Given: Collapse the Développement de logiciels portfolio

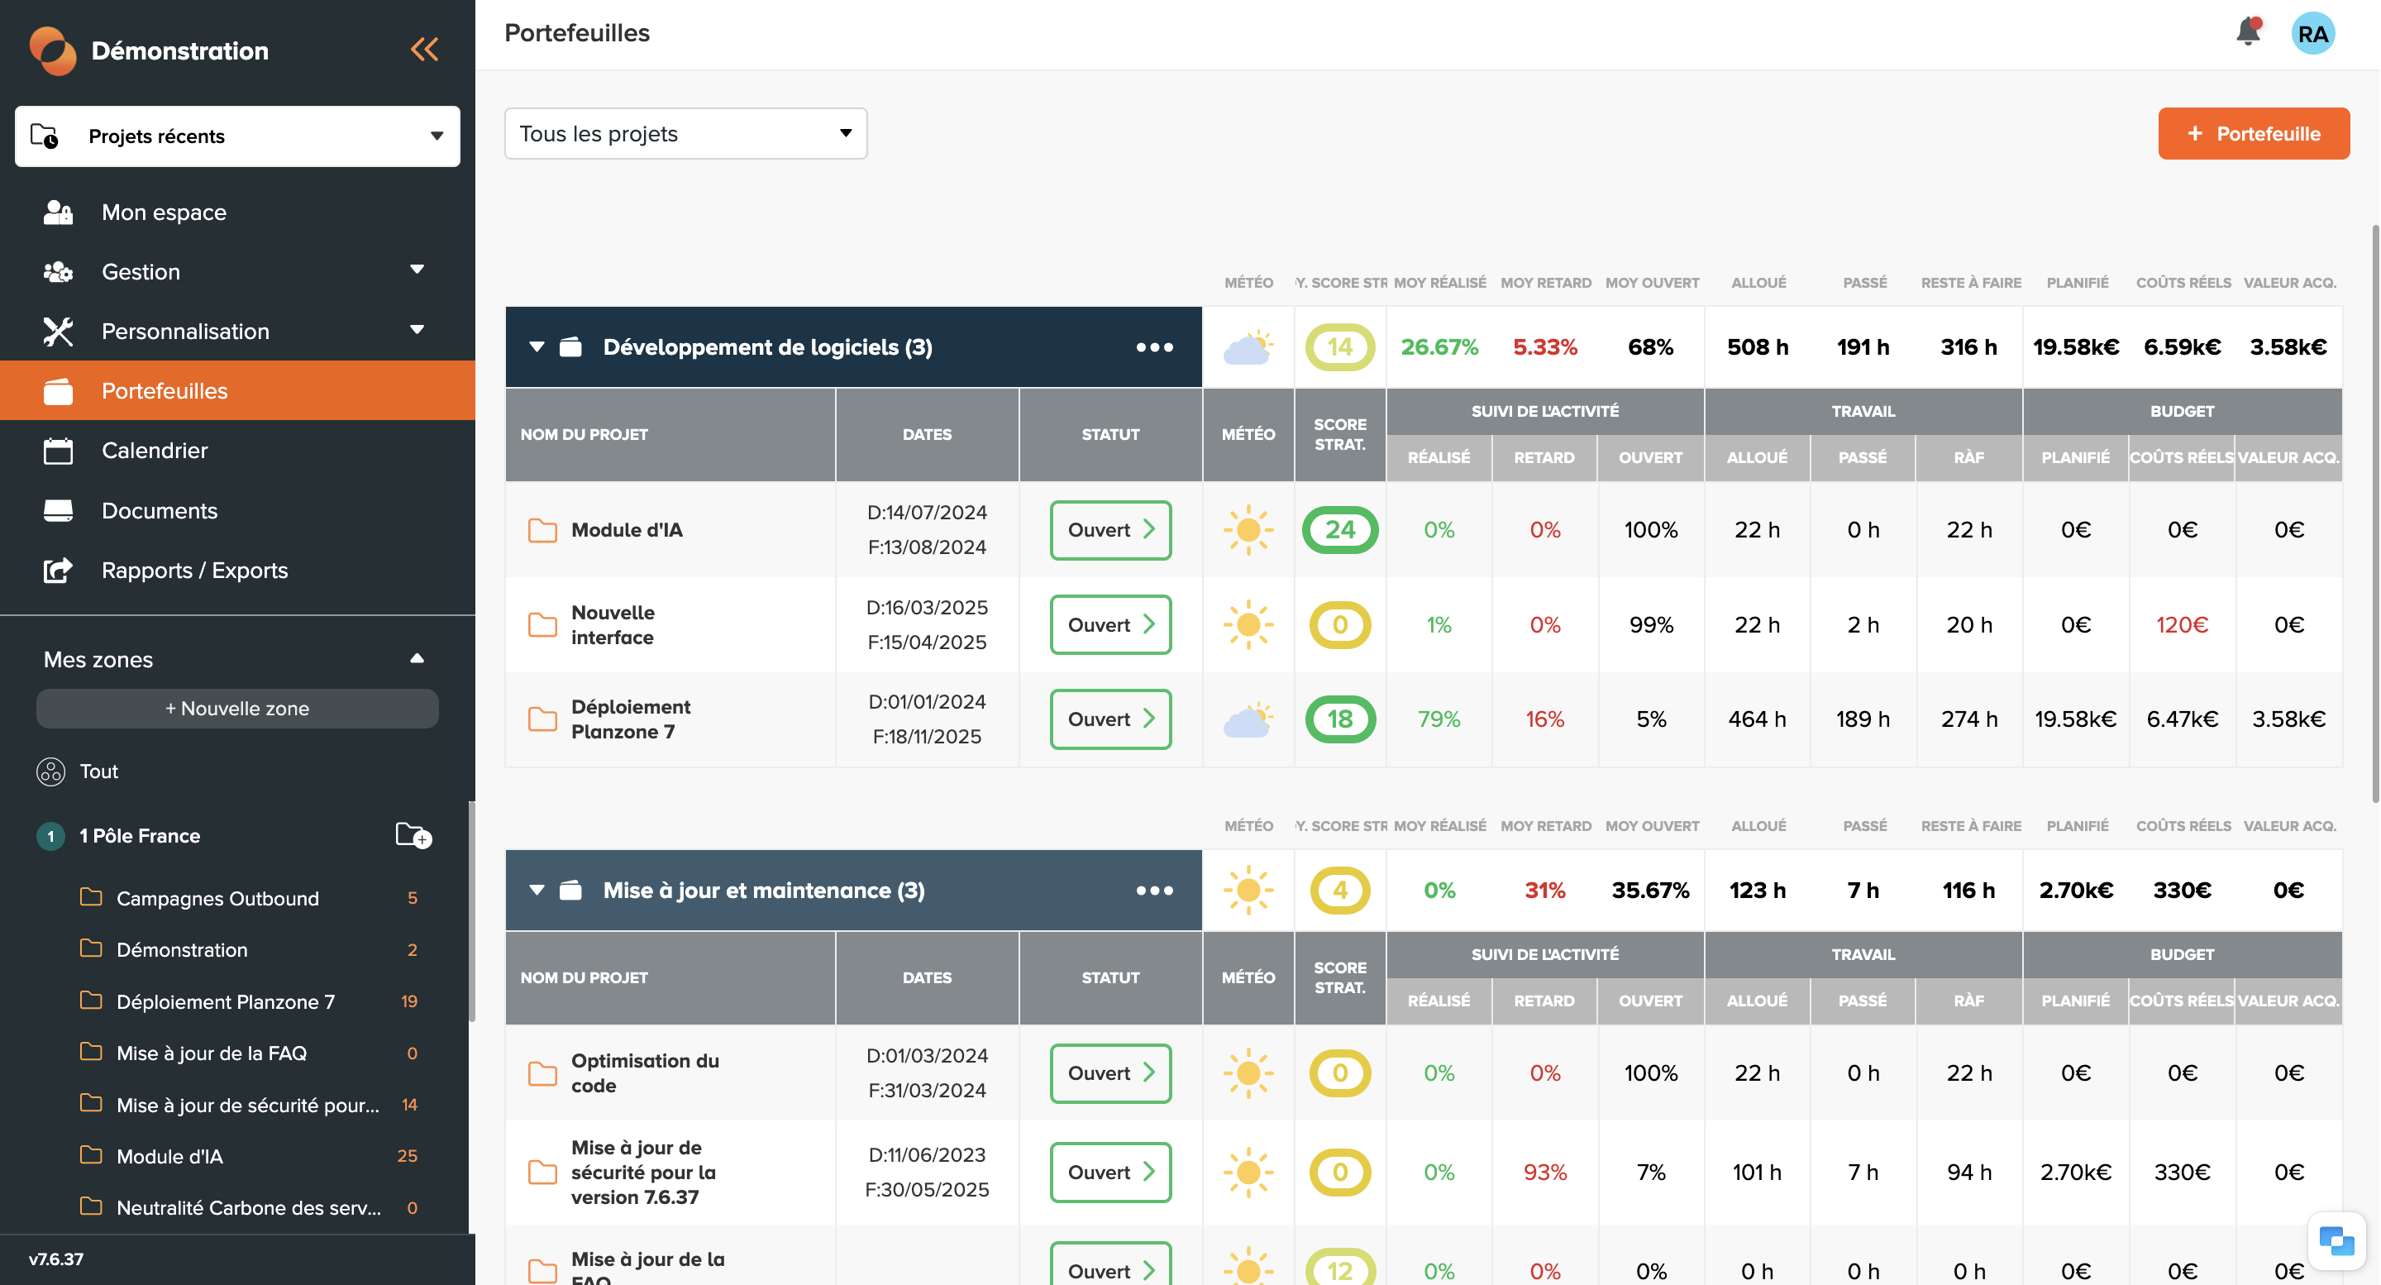Looking at the screenshot, I should [536, 347].
